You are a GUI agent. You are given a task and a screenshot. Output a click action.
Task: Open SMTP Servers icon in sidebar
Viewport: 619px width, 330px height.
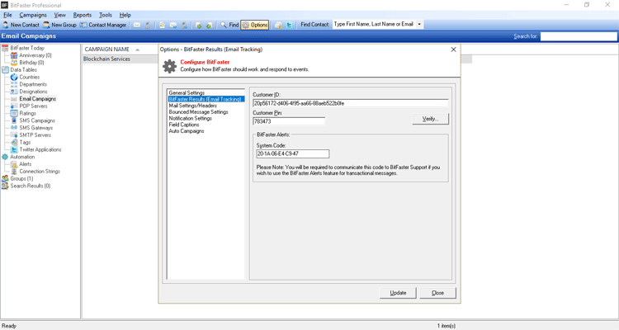[14, 135]
